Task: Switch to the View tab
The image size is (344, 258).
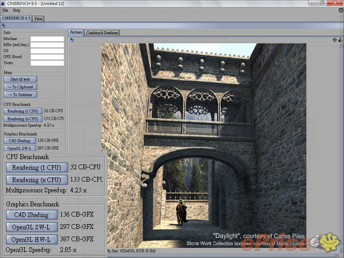Action: 38,19
